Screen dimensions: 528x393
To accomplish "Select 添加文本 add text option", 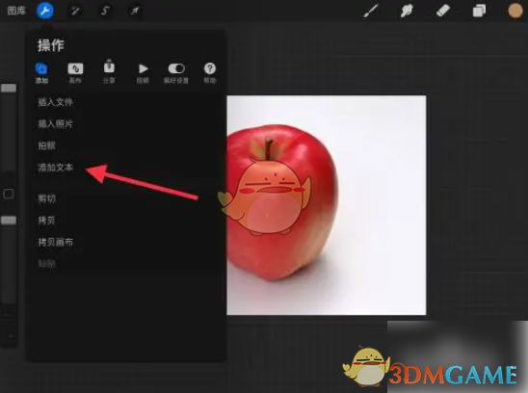I will pyautogui.click(x=55, y=168).
